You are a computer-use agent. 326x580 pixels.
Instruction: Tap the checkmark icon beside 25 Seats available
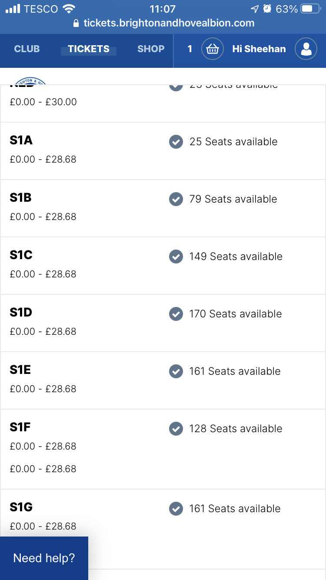(x=176, y=142)
